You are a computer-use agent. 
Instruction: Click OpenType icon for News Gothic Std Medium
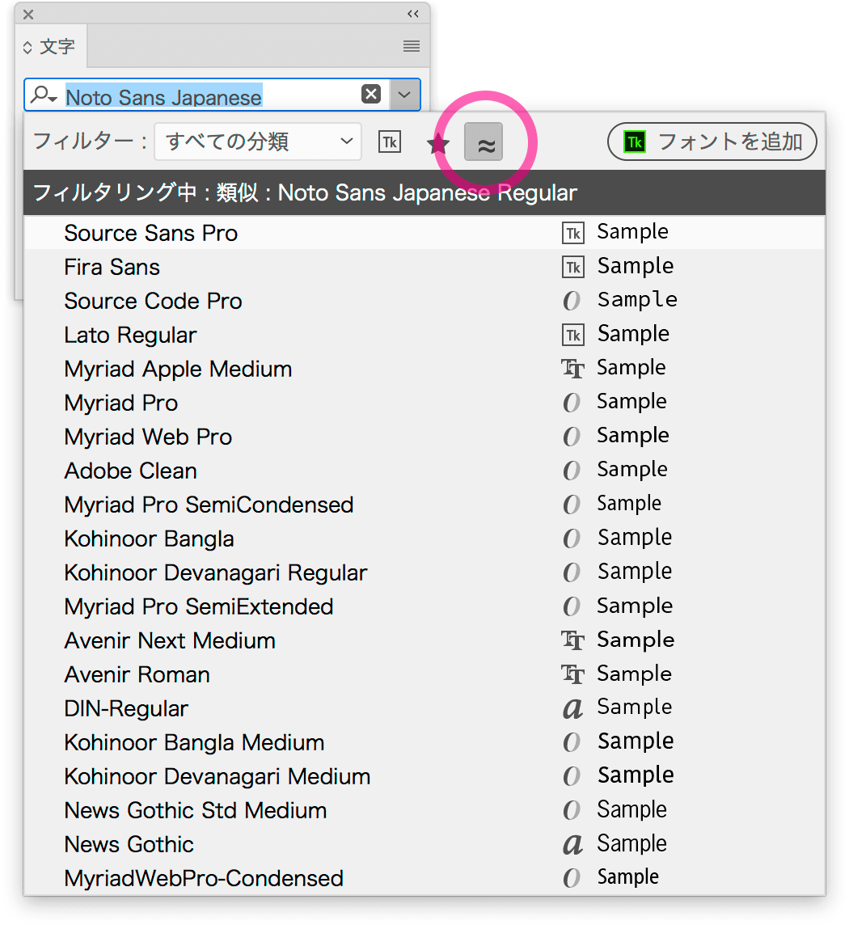coord(572,810)
